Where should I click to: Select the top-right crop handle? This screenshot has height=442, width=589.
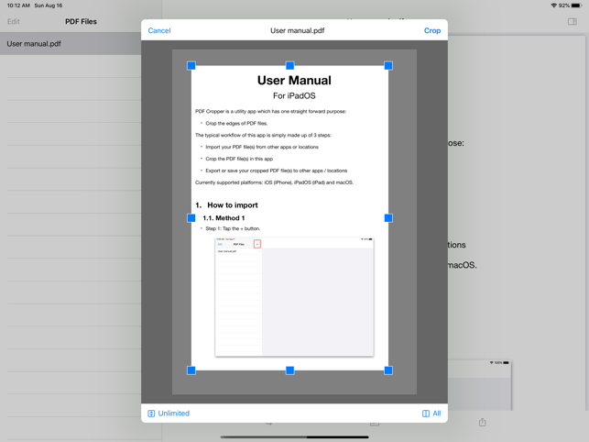point(388,66)
